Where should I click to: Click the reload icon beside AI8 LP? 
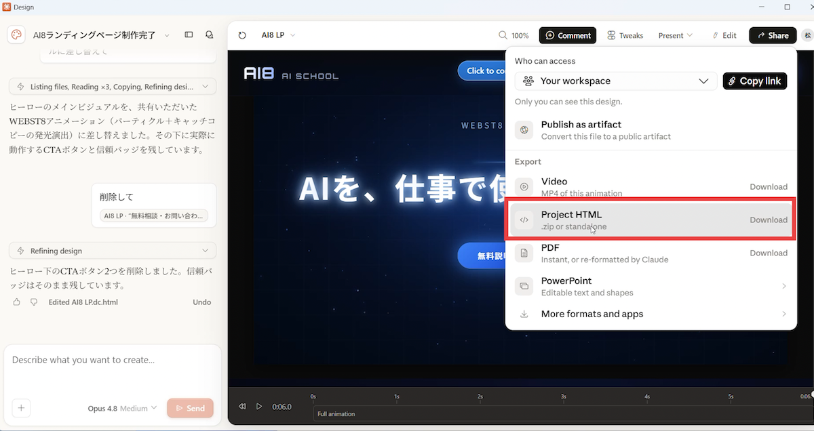tap(242, 35)
